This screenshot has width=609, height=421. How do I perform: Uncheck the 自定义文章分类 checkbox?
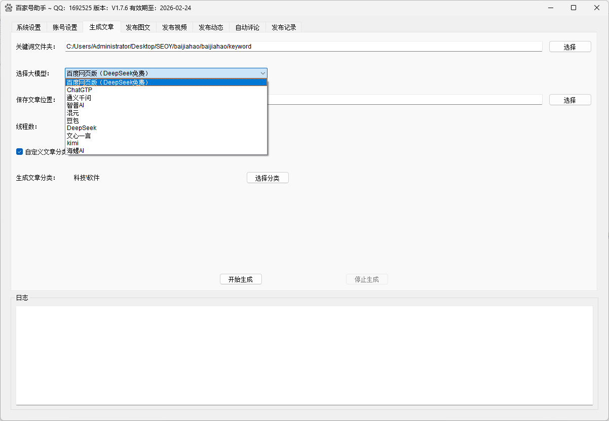pos(19,151)
